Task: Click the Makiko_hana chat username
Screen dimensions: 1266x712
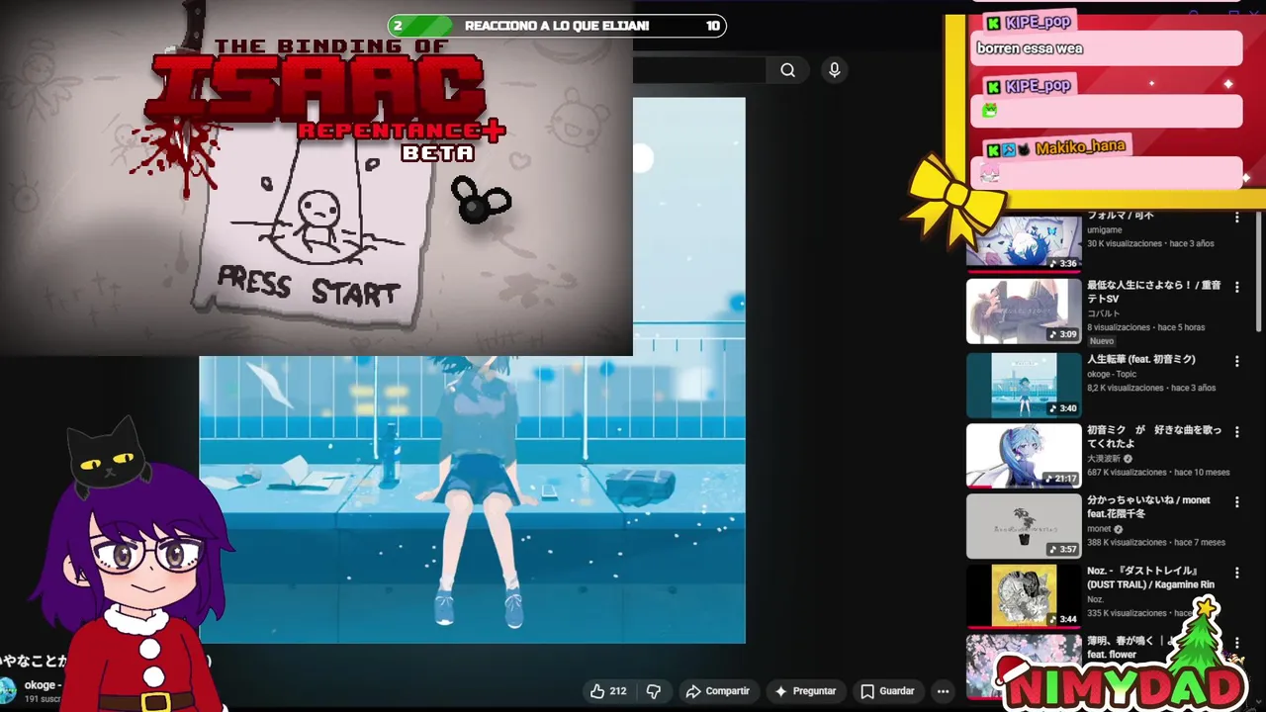Action: [1080, 147]
